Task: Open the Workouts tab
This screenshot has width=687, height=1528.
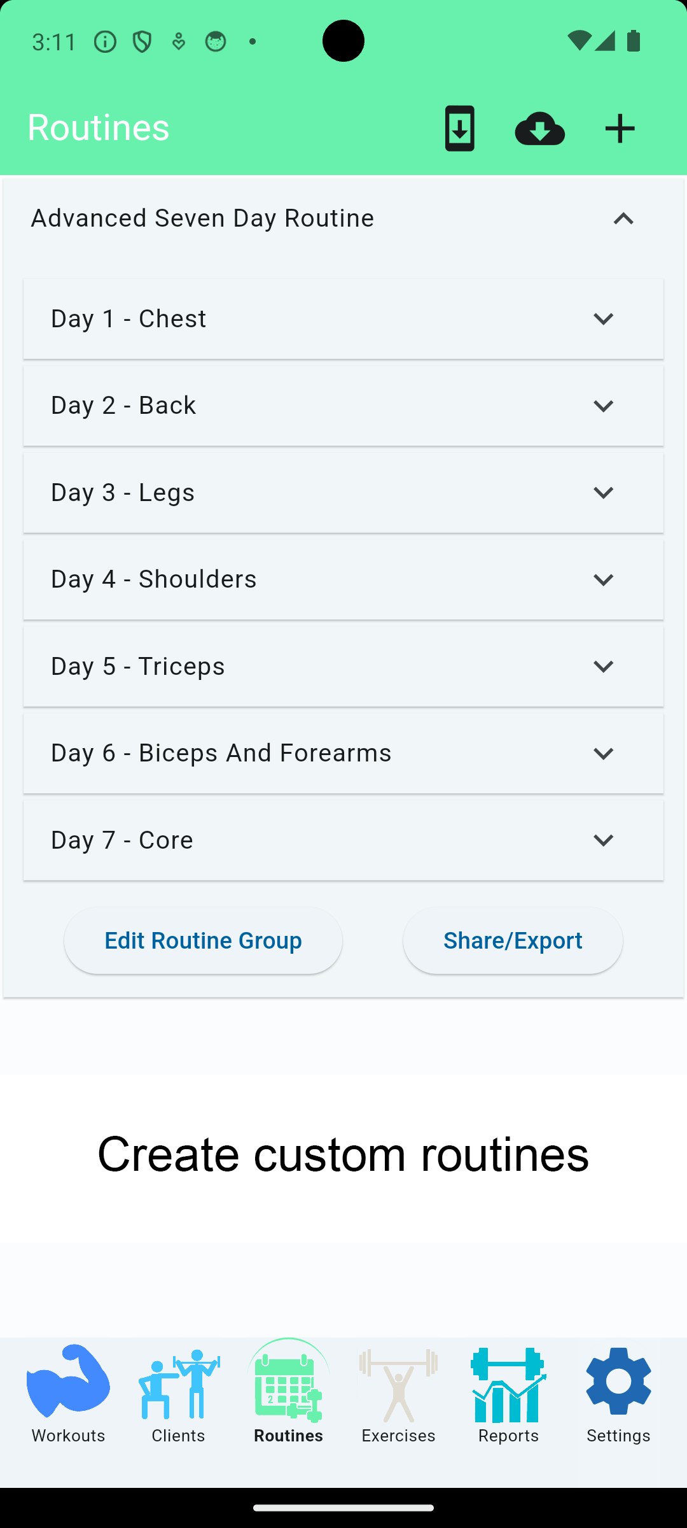Action: tap(68, 1394)
